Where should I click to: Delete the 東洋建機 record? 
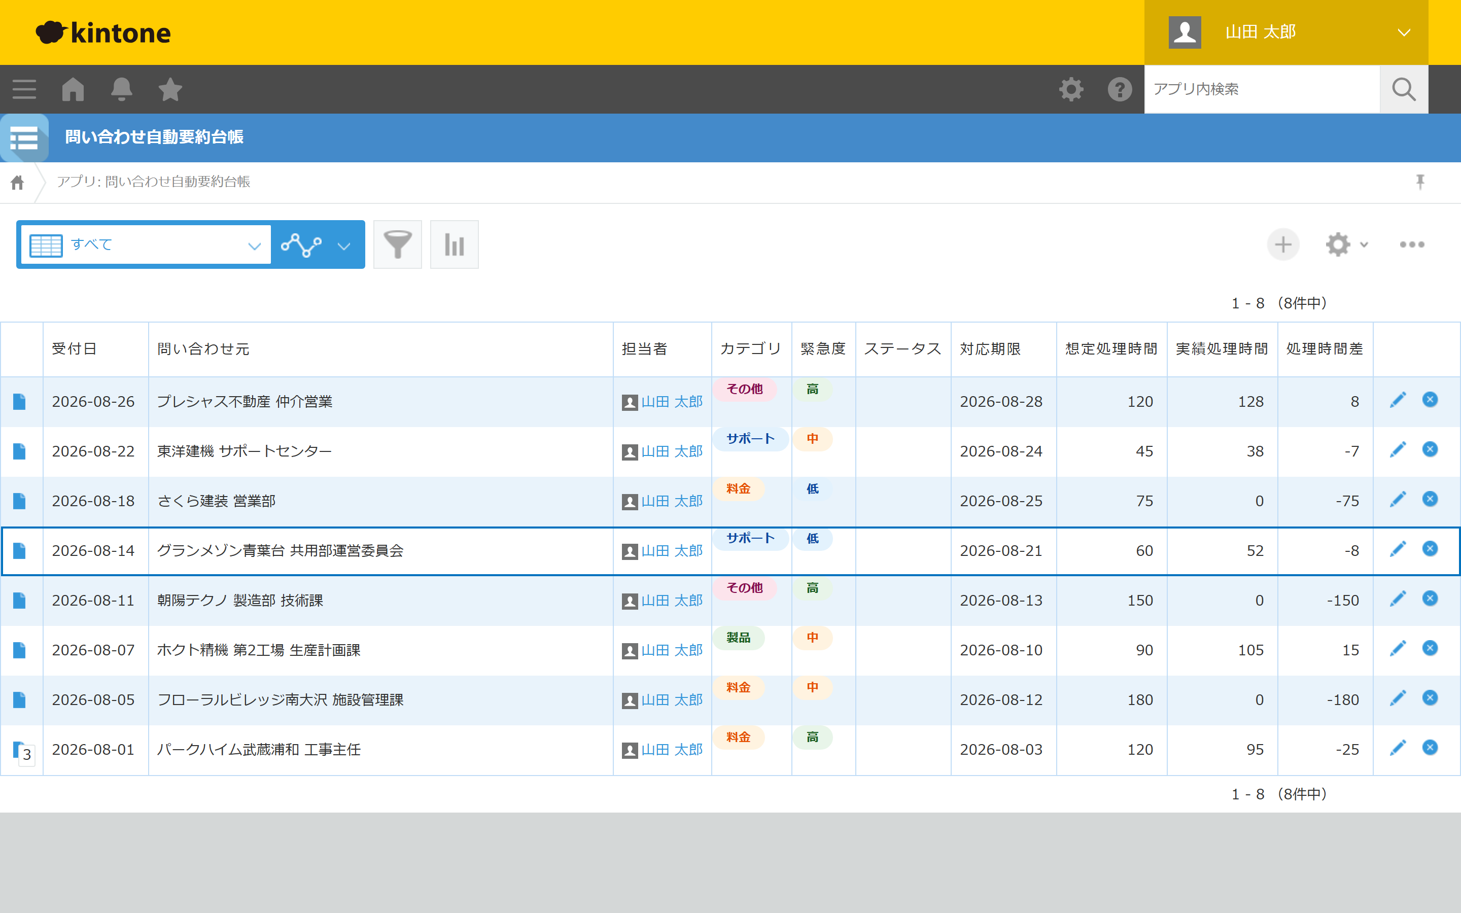(x=1430, y=449)
